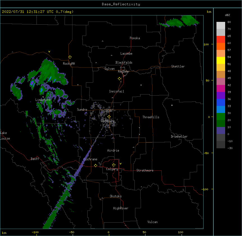Click the Vulcan label
Screen dimensions: 242x236
pos(152,222)
